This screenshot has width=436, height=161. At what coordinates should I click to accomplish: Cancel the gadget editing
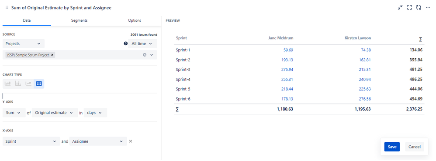pos(415,147)
